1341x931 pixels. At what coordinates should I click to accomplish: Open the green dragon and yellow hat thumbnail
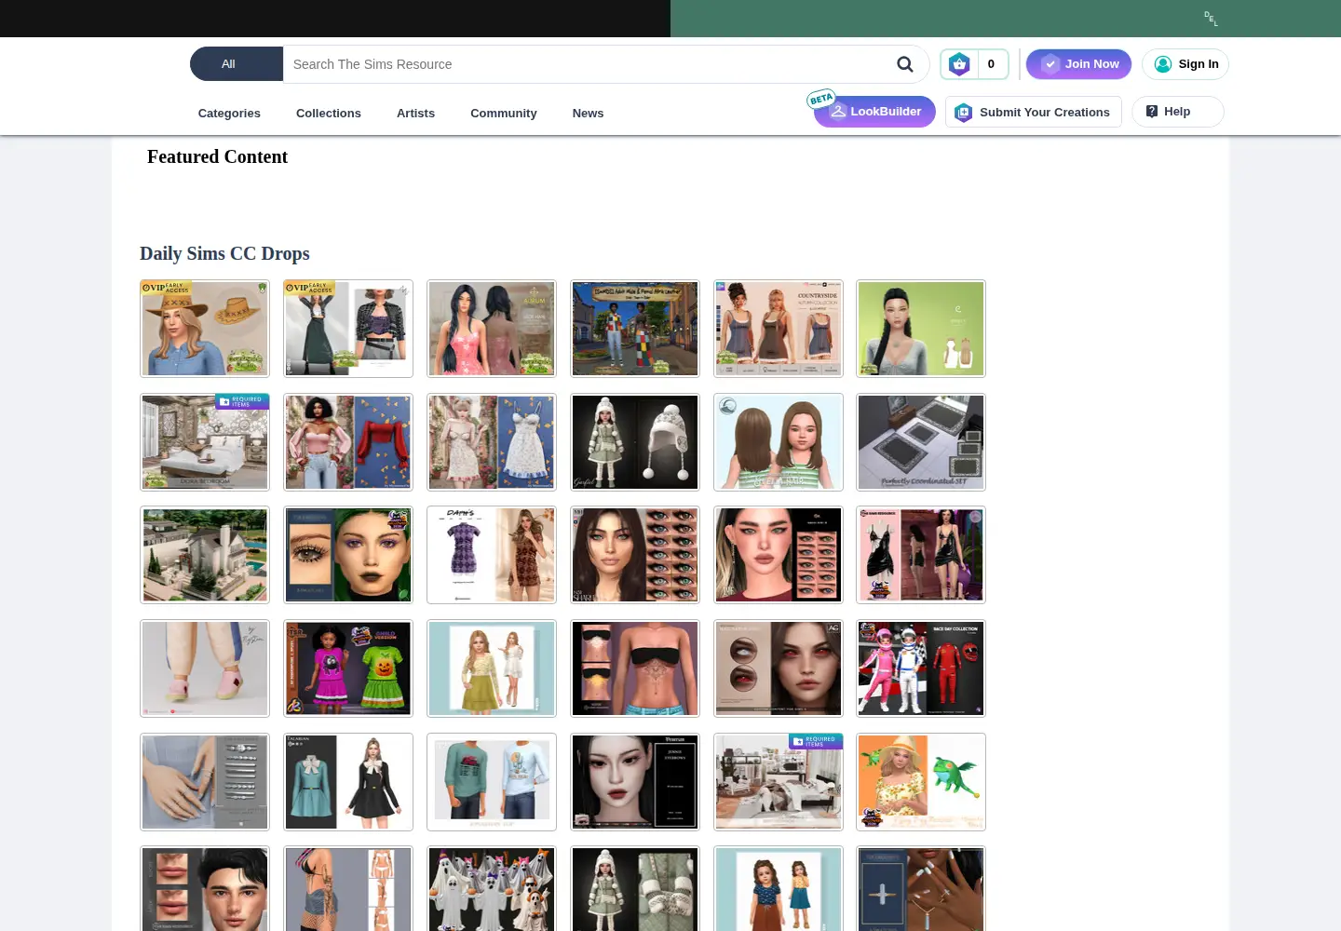pos(921,783)
